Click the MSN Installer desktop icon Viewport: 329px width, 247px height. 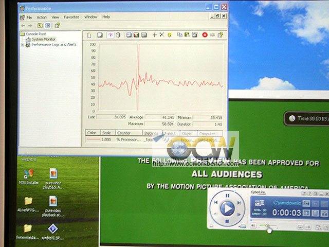29,177
